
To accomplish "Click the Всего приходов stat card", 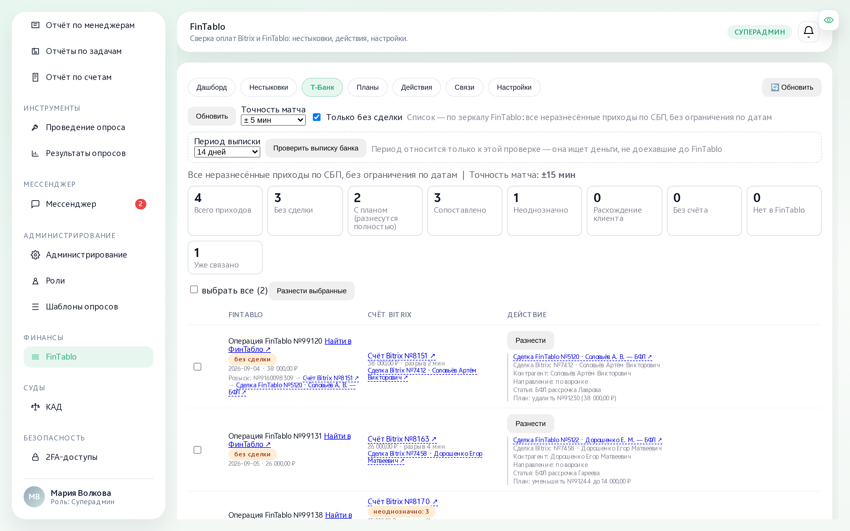I will (225, 211).
